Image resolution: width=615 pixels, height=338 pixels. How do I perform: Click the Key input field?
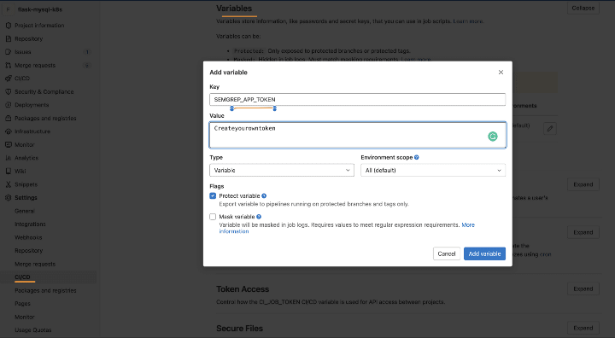pyautogui.click(x=357, y=100)
